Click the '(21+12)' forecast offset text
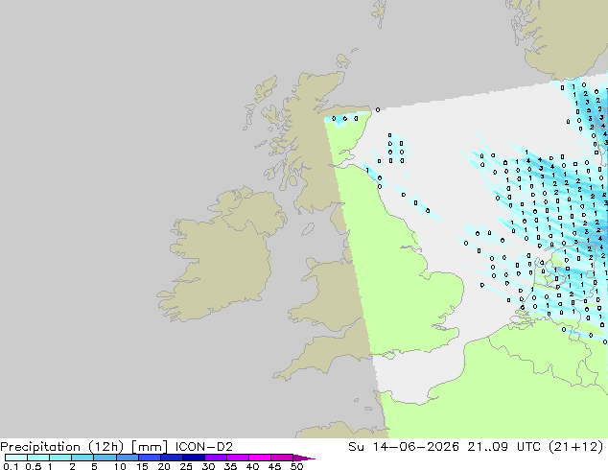Viewport: 608px width, 470px height. pyautogui.click(x=576, y=447)
